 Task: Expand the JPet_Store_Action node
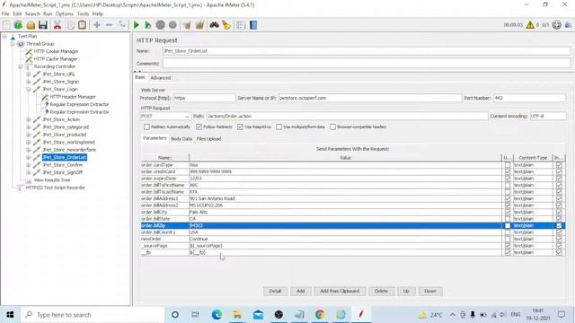[x=29, y=119]
